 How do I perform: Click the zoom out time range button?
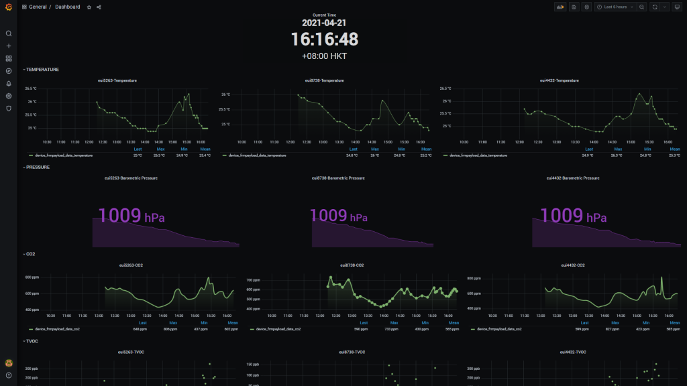[642, 7]
